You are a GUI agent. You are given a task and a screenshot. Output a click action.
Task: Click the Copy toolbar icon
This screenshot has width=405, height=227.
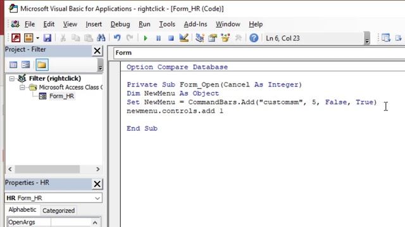(x=75, y=38)
